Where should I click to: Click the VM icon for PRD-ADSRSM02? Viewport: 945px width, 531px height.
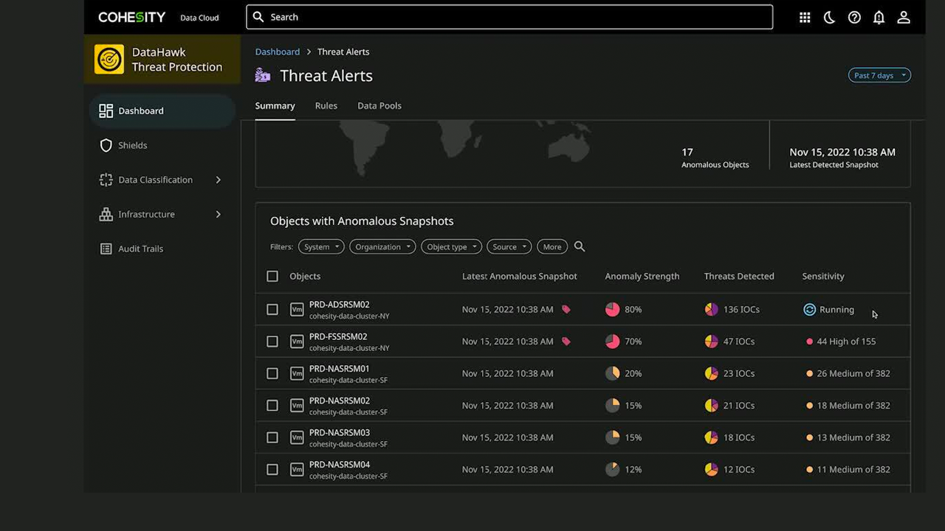click(297, 310)
